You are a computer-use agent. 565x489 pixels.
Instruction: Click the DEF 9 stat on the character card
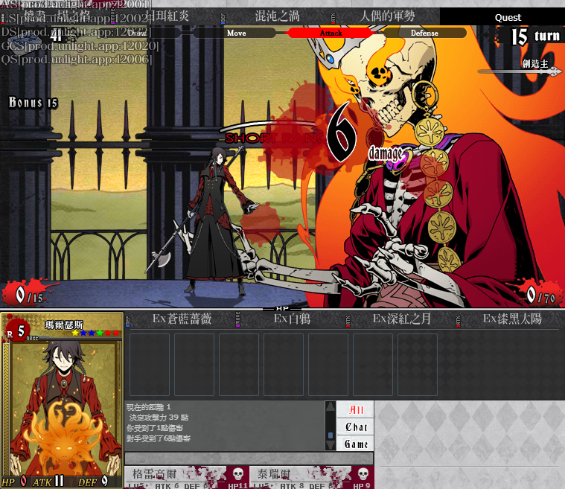[x=93, y=482]
